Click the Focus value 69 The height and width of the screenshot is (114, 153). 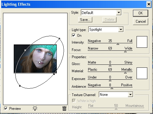tap(110, 48)
